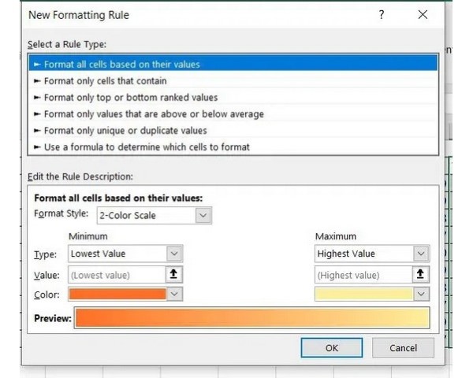Open the Format Style dropdown
Viewport: 473px width, 378px height.
[203, 215]
